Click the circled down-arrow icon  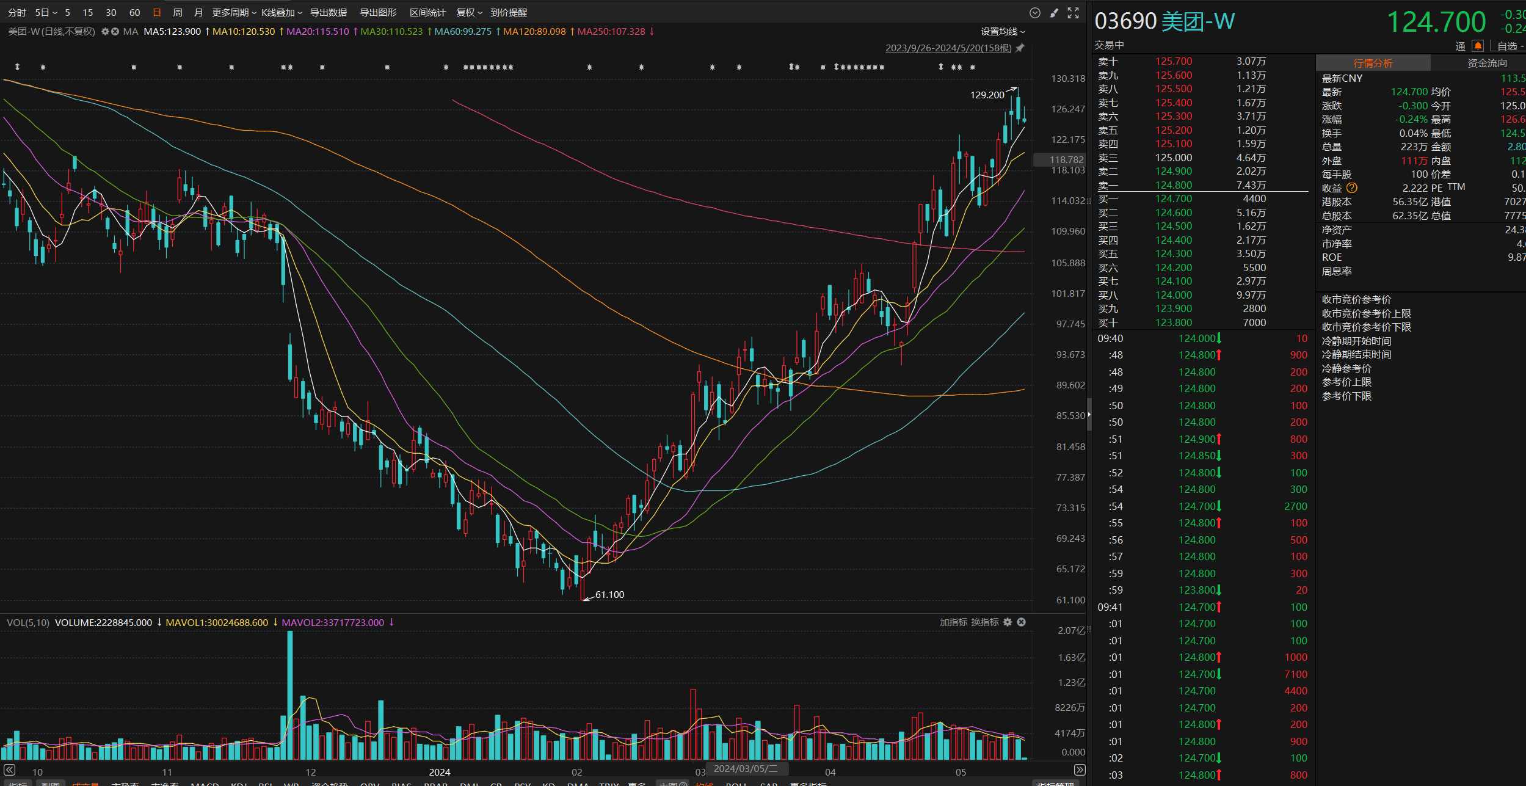point(1034,13)
